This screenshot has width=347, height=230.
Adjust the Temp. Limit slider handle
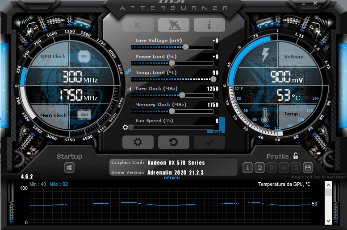coord(213,79)
